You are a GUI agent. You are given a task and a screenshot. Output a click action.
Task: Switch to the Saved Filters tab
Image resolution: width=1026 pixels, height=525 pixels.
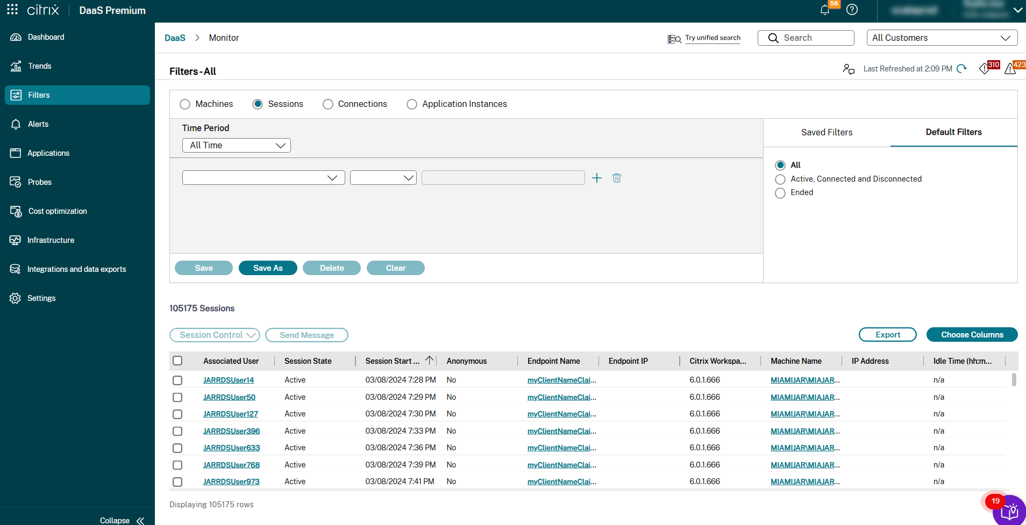point(826,133)
